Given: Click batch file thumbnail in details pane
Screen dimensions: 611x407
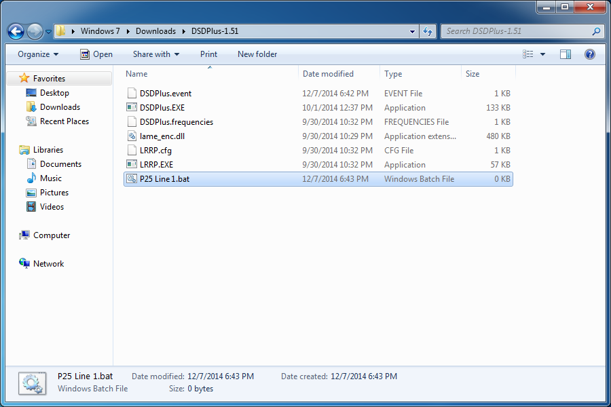Looking at the screenshot, I should point(33,383).
